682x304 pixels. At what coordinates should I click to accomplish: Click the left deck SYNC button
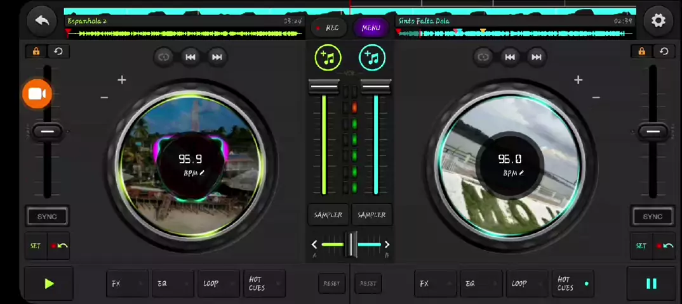[x=48, y=217]
